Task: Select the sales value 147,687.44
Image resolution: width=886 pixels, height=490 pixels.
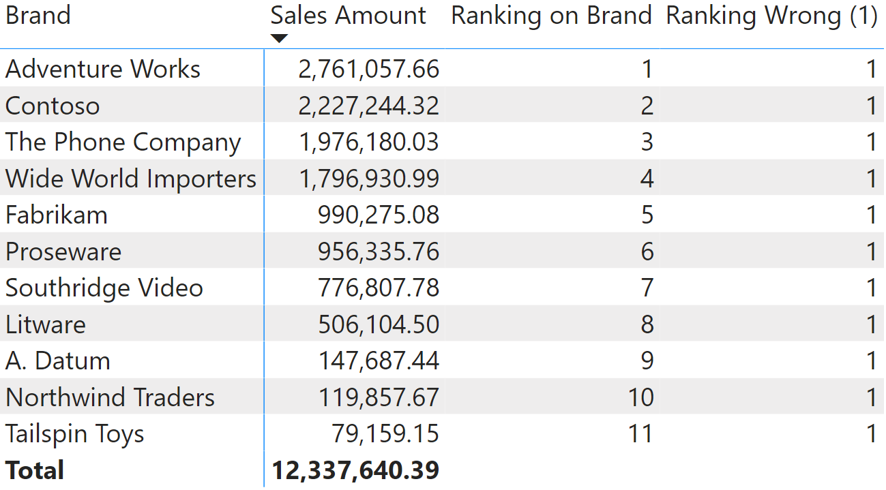Action: tap(379, 361)
